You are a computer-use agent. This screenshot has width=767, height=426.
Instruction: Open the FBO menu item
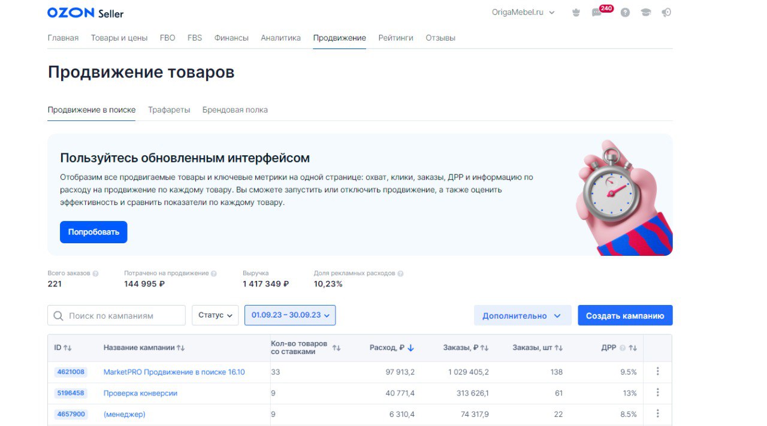click(168, 38)
